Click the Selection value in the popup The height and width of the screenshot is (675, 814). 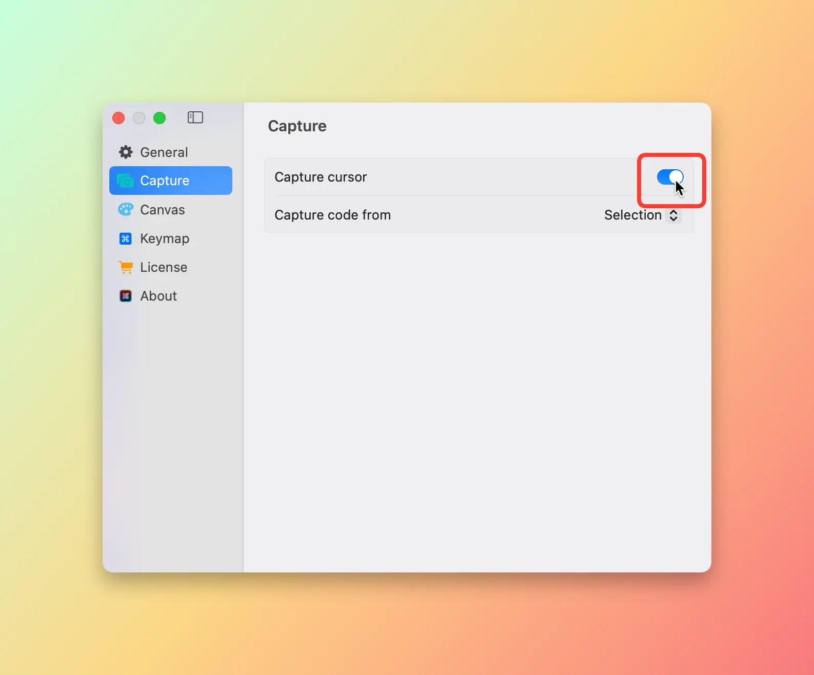coord(632,215)
